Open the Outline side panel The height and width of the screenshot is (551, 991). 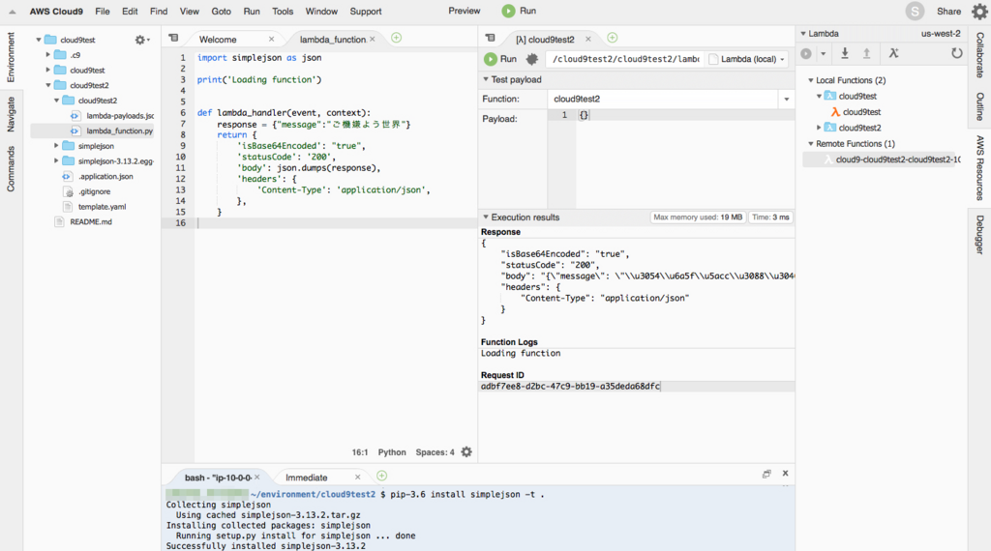pos(979,106)
